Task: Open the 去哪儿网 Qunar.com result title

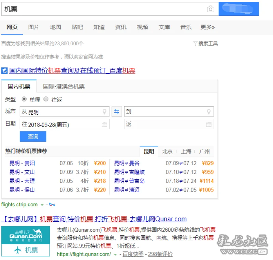Action: pos(94,219)
